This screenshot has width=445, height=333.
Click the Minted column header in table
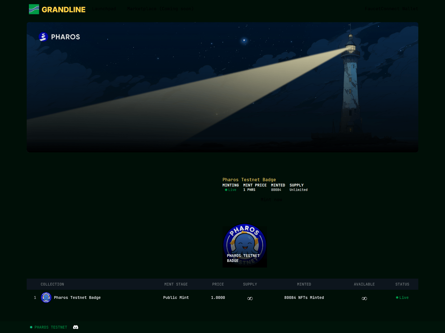304,284
